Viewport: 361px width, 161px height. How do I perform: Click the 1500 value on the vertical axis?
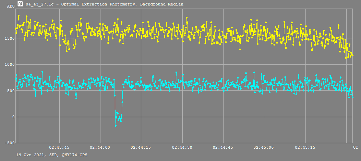click(x=9, y=38)
